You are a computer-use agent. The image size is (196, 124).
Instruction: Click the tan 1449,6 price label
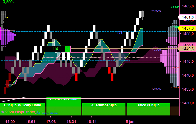[187, 49]
